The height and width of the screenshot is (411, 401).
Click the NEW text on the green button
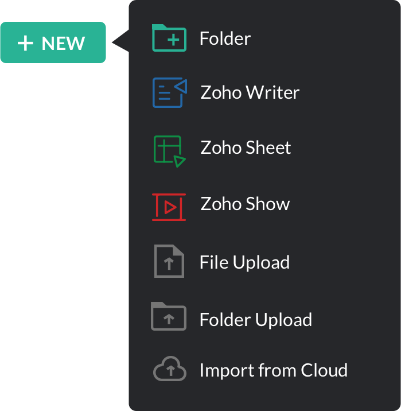click(63, 43)
